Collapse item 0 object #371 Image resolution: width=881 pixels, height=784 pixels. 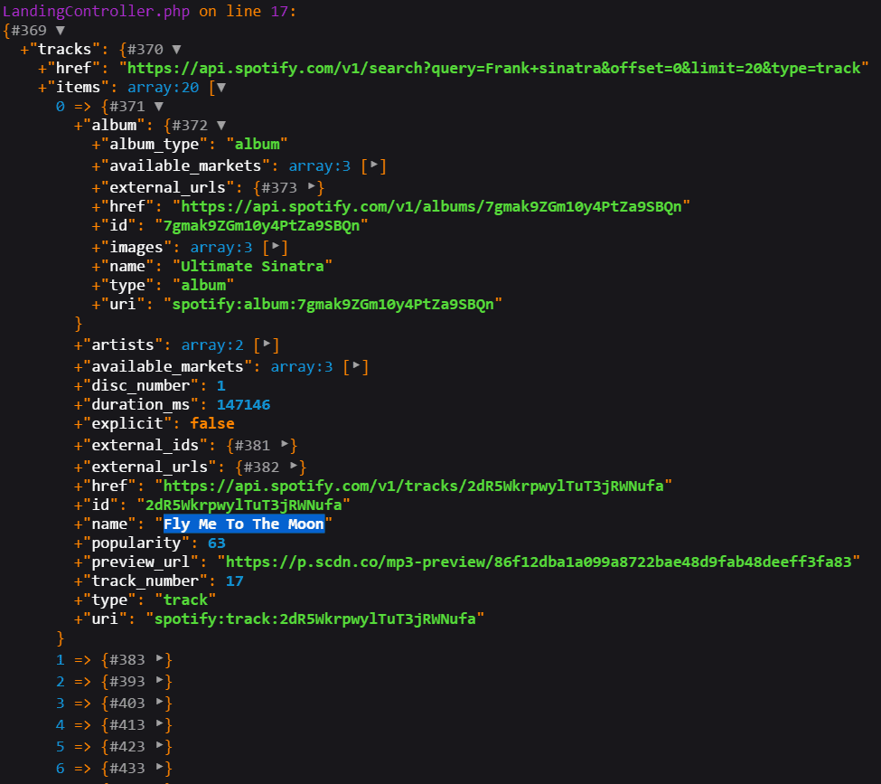(x=158, y=107)
